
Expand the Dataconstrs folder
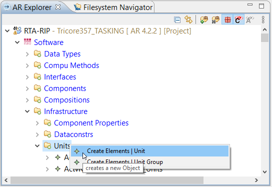37,134
